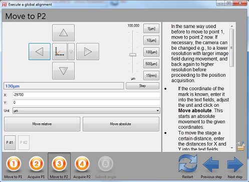This screenshot has width=249, height=182.
Task: Click the Next step arrow
Action: point(235,164)
